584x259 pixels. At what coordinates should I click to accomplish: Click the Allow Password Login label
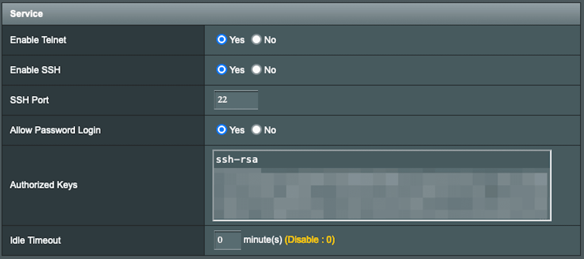coord(55,130)
